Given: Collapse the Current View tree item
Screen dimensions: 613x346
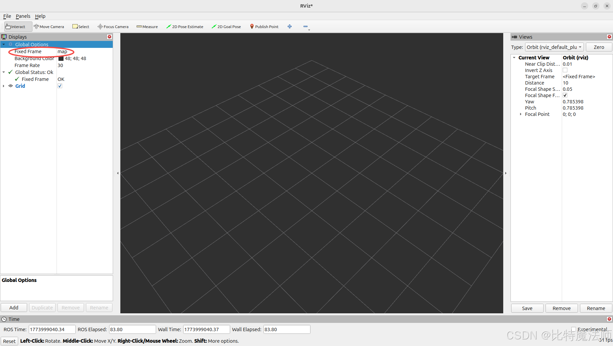Looking at the screenshot, I should 514,57.
